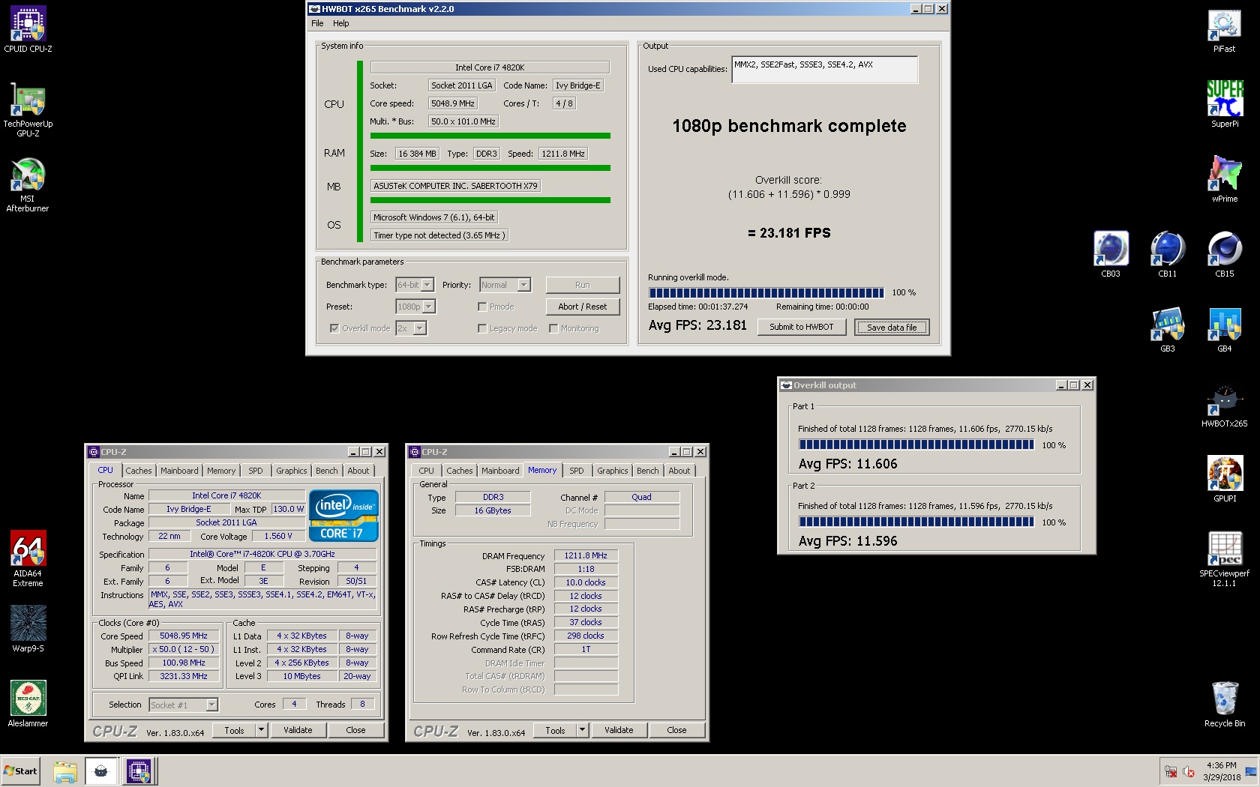Open wPrime desktop shortcut
This screenshot has width=1260, height=787.
(1224, 179)
